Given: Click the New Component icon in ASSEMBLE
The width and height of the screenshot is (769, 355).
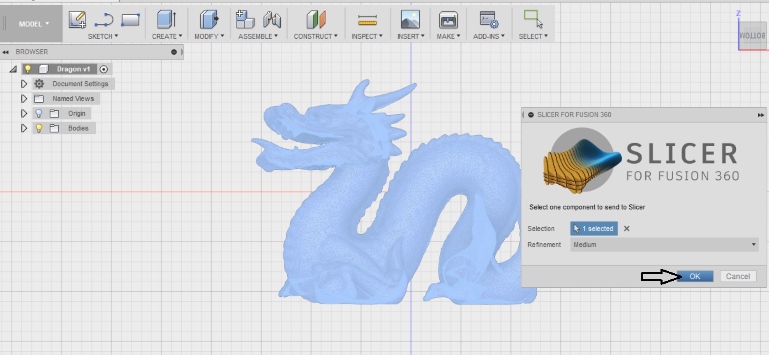Looking at the screenshot, I should 245,19.
